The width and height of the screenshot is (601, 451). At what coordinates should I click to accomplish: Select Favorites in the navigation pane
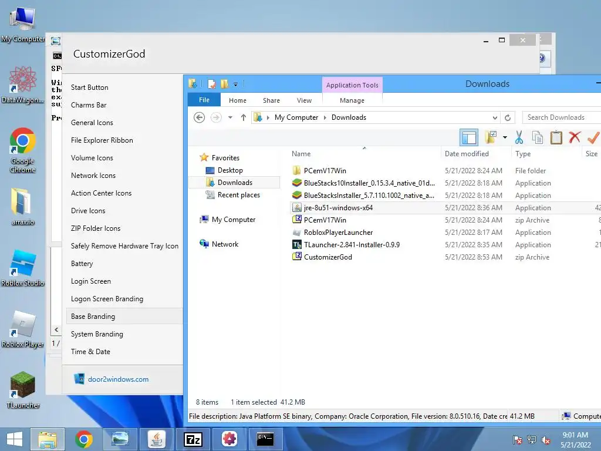coord(225,157)
